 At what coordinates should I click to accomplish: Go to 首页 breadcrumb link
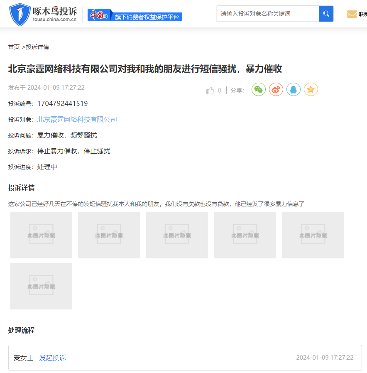[x=14, y=47]
